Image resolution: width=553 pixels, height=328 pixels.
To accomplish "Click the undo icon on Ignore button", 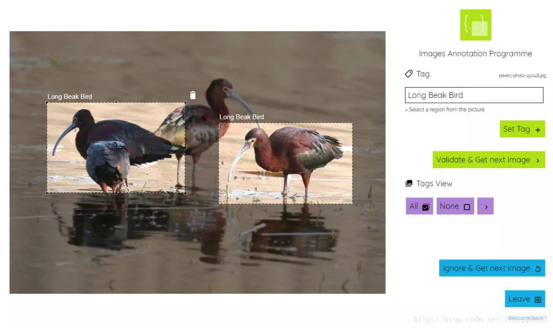I will 538,269.
